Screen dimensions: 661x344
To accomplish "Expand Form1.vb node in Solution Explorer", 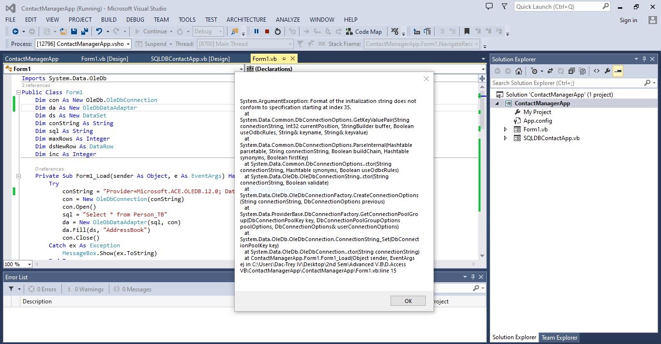I will point(506,129).
